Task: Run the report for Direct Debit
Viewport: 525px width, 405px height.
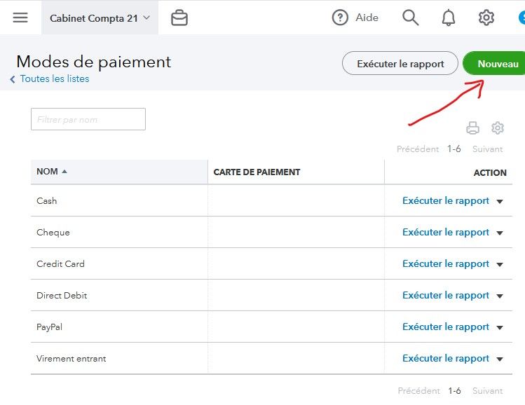Action: point(445,296)
